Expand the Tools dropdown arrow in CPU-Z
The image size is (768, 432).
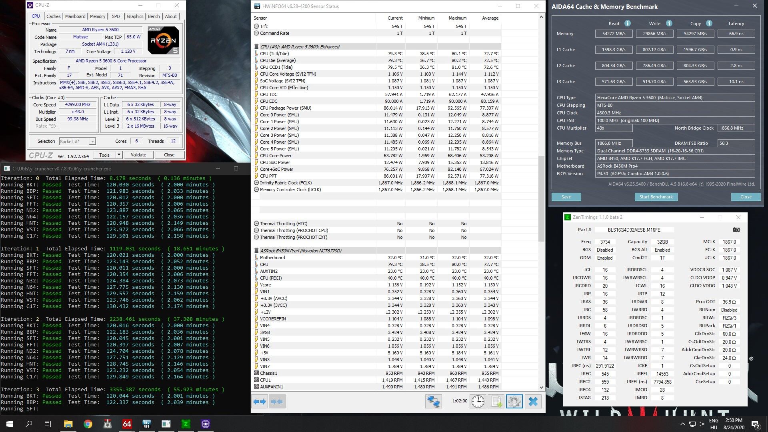(x=119, y=155)
